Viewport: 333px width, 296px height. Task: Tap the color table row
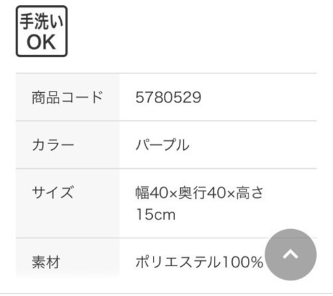[x=166, y=145]
